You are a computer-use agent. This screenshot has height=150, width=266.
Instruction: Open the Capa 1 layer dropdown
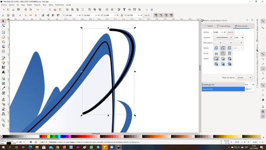click(43, 142)
